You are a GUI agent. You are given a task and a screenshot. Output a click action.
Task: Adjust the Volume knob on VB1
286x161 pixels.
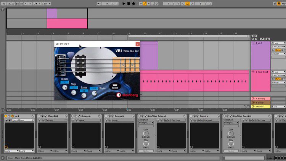(x=94, y=93)
